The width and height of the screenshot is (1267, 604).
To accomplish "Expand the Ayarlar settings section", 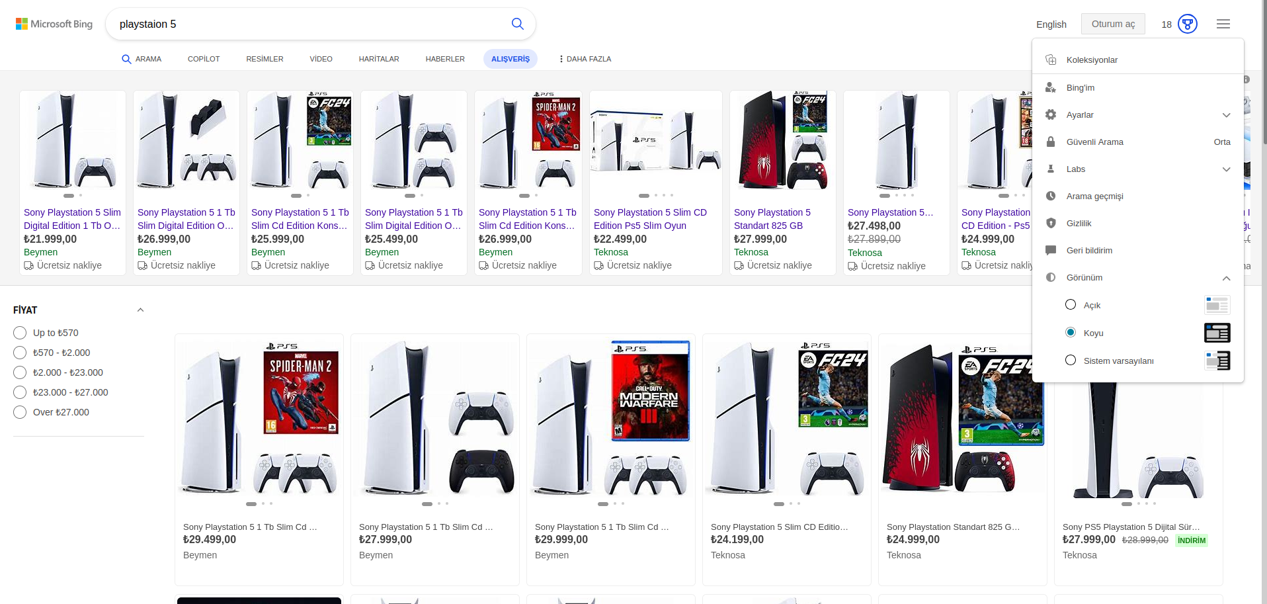I will (x=1226, y=115).
